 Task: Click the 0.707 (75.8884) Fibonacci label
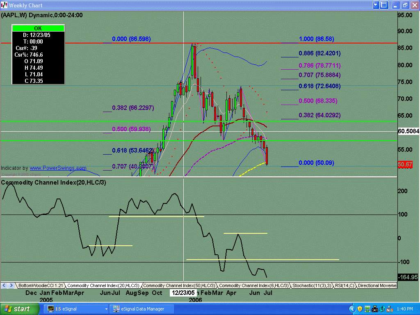click(320, 75)
